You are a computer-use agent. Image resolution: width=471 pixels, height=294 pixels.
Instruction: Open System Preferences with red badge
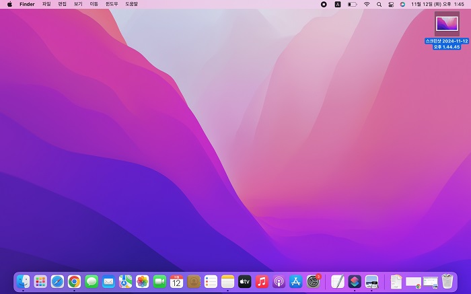[314, 281]
